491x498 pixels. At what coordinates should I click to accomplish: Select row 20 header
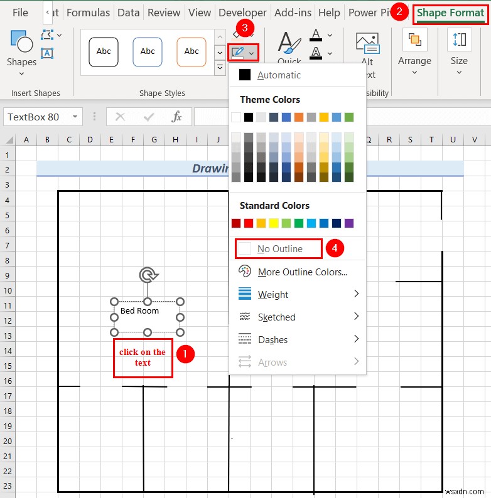tap(8, 441)
